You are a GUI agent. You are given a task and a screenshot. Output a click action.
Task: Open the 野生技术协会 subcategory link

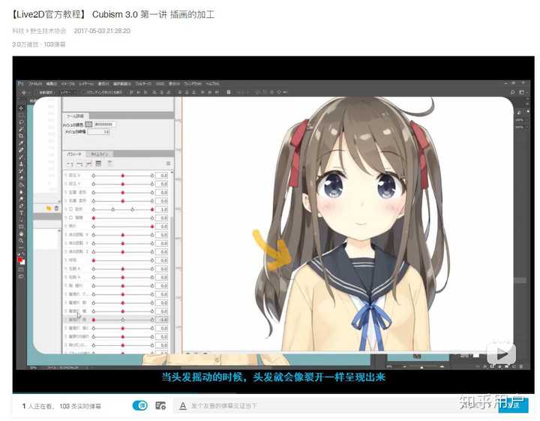coord(48,31)
